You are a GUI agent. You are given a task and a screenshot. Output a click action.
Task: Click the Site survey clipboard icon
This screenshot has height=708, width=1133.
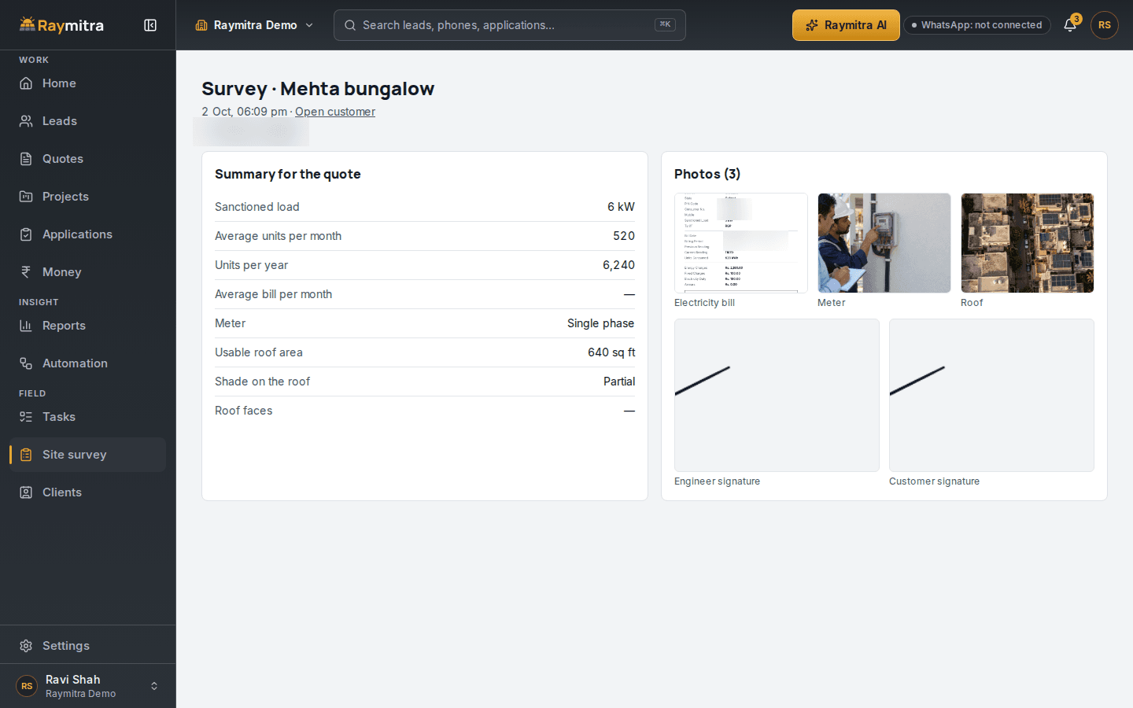26,455
